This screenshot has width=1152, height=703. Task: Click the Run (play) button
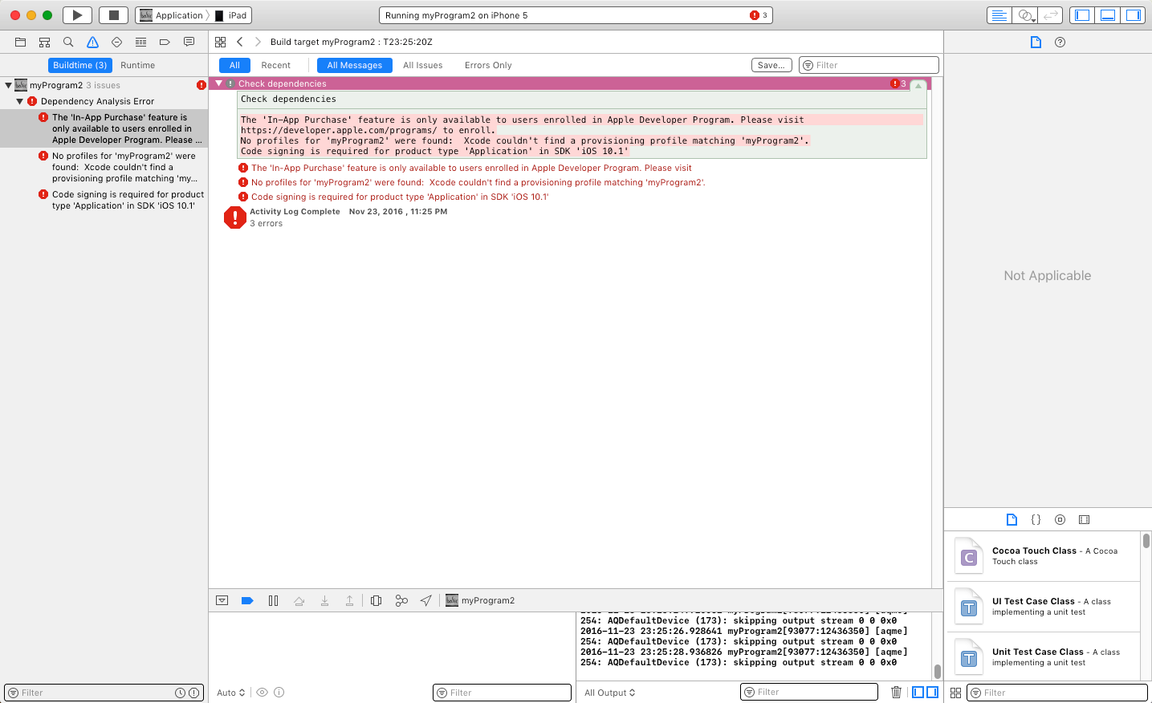[77, 15]
